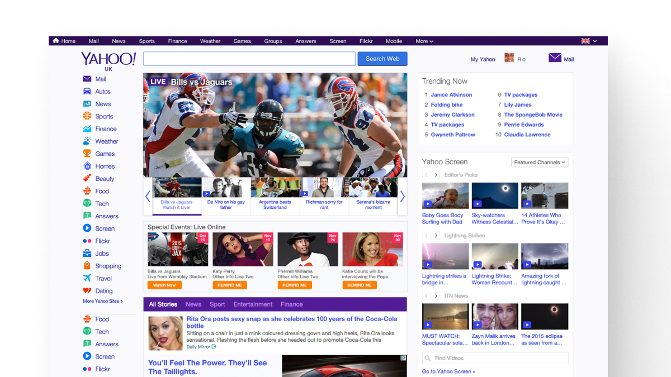
Task: Open Answers in the top navigation bar
Action: tap(306, 41)
